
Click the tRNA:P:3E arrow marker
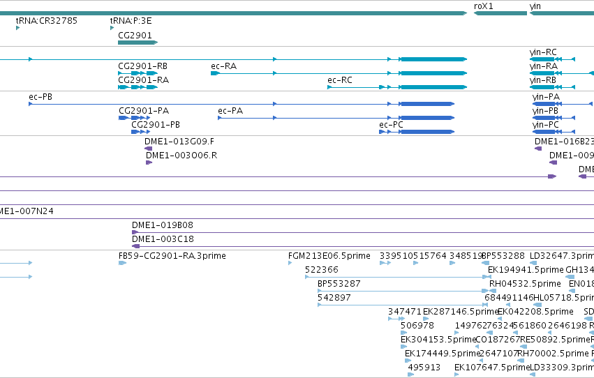[112, 28]
